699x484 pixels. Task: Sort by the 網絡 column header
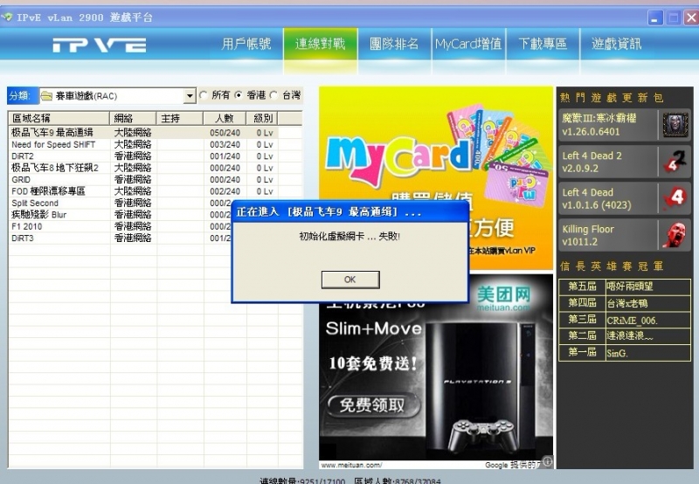tap(133, 118)
